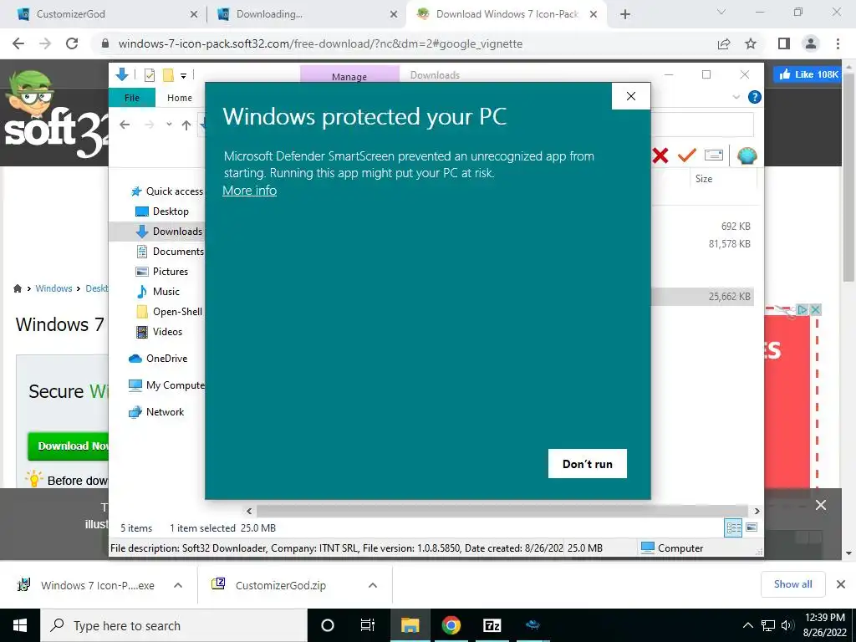Open a new Chrome tab
The width and height of the screenshot is (856, 642).
(625, 15)
